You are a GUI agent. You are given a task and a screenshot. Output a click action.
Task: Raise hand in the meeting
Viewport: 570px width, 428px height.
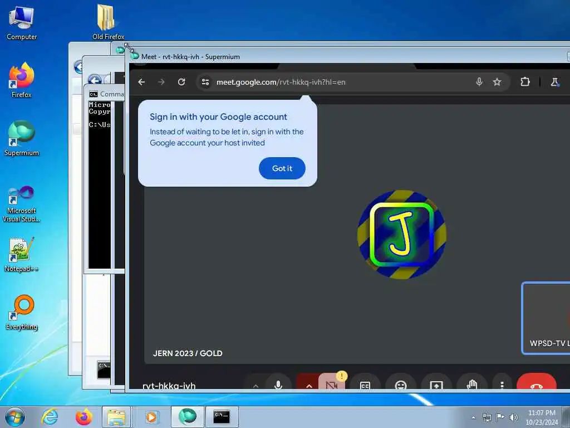(472, 385)
